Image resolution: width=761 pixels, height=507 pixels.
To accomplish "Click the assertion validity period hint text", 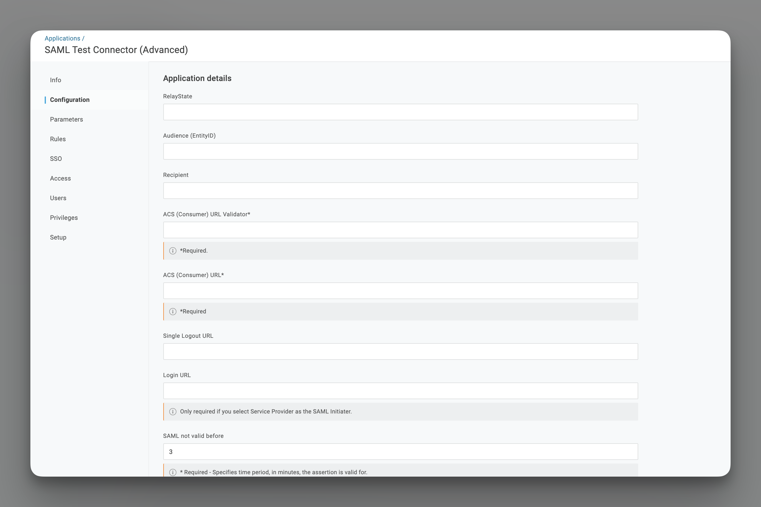I will (274, 472).
